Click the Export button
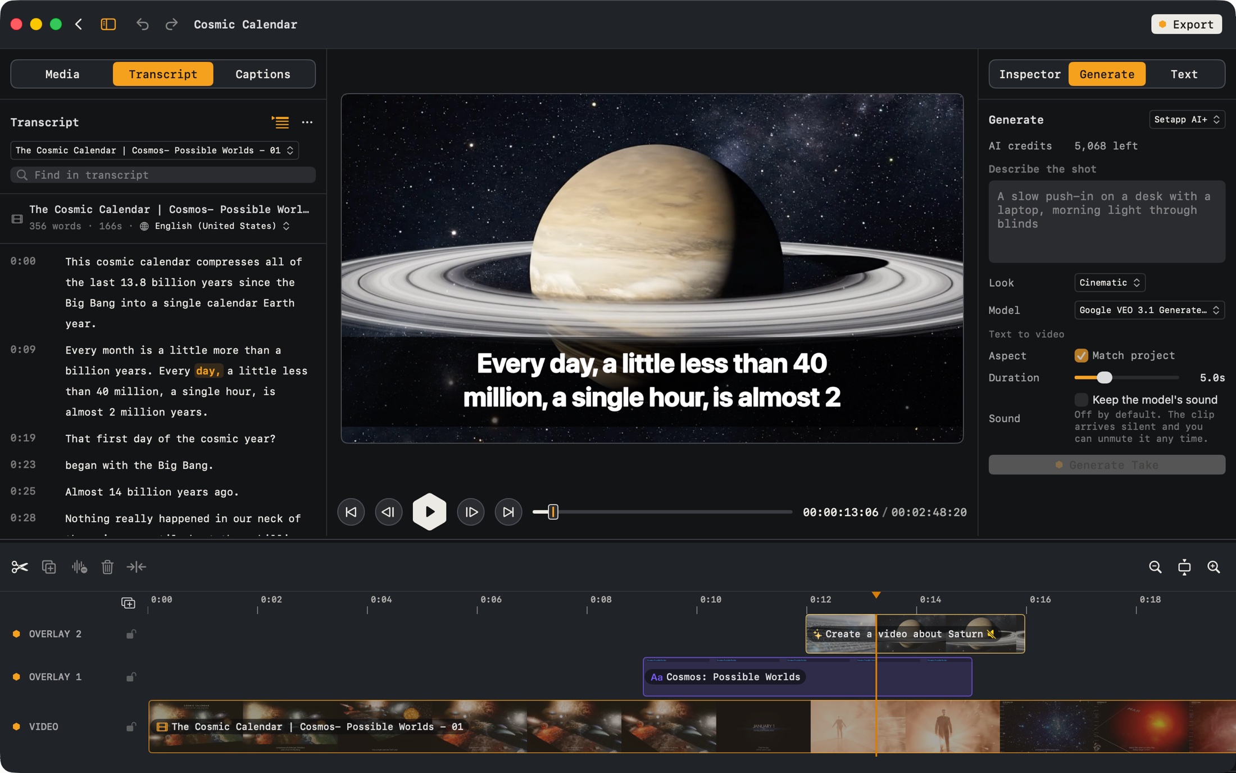The width and height of the screenshot is (1236, 773). coord(1187,24)
